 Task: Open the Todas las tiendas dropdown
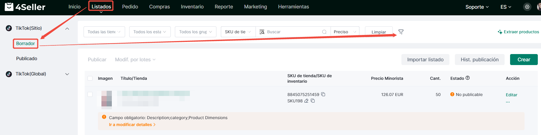[x=104, y=32]
